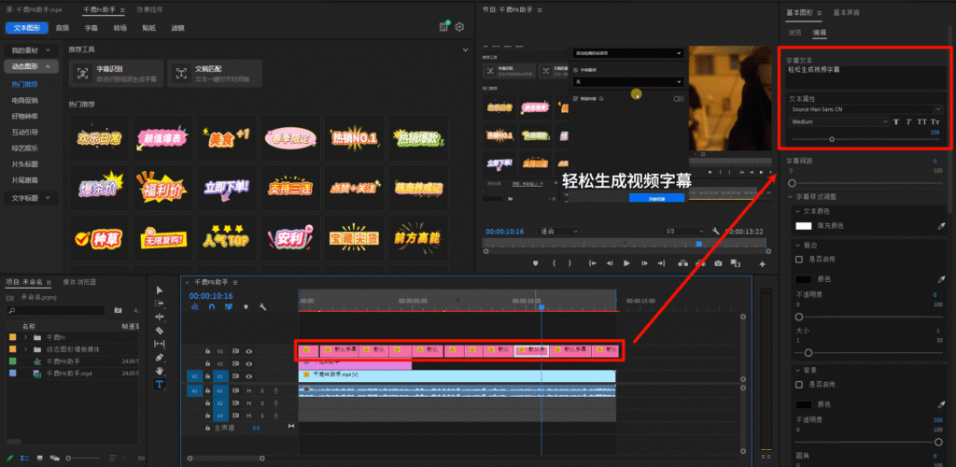Viewport: 956px width, 467px height.
Task: Select the Hand tool in the toolbar
Action: [x=159, y=371]
